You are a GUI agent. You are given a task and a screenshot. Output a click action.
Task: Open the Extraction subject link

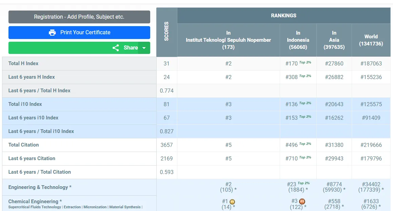point(72,207)
